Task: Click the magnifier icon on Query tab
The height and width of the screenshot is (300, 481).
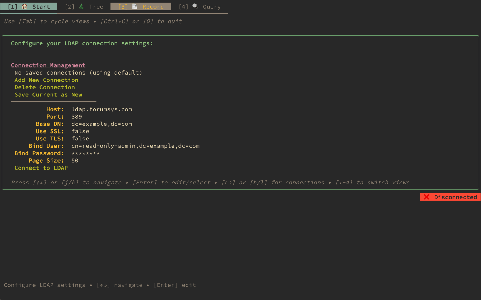Action: (x=195, y=6)
